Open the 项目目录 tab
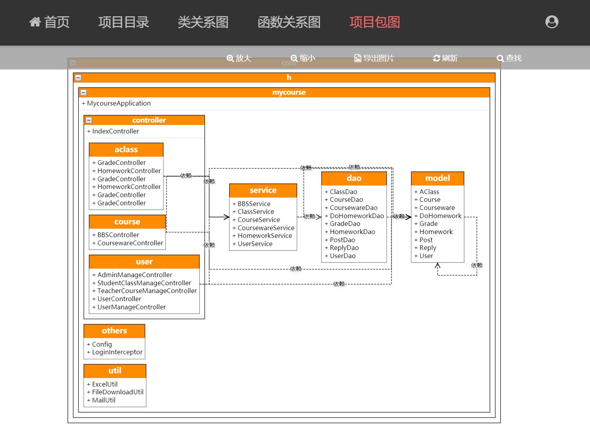The width and height of the screenshot is (590, 430). [123, 22]
